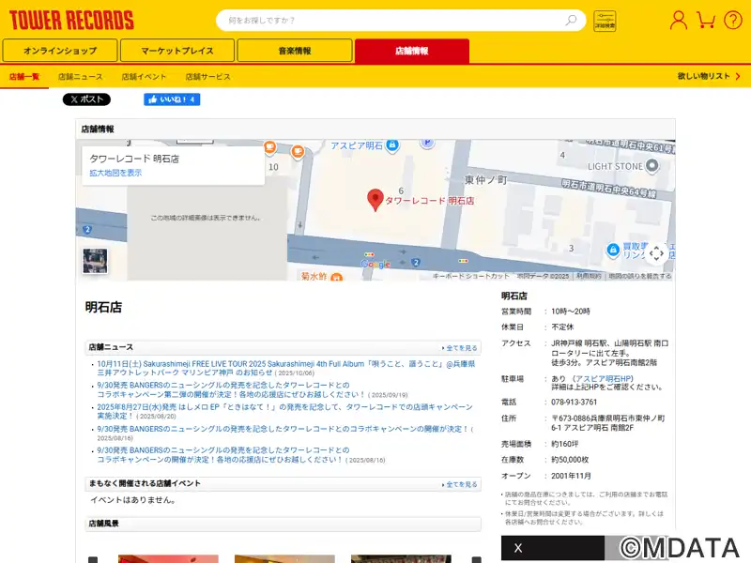The height and width of the screenshot is (563, 751).
Task: Click the アスピア明石HP parking link
Action: (604, 379)
